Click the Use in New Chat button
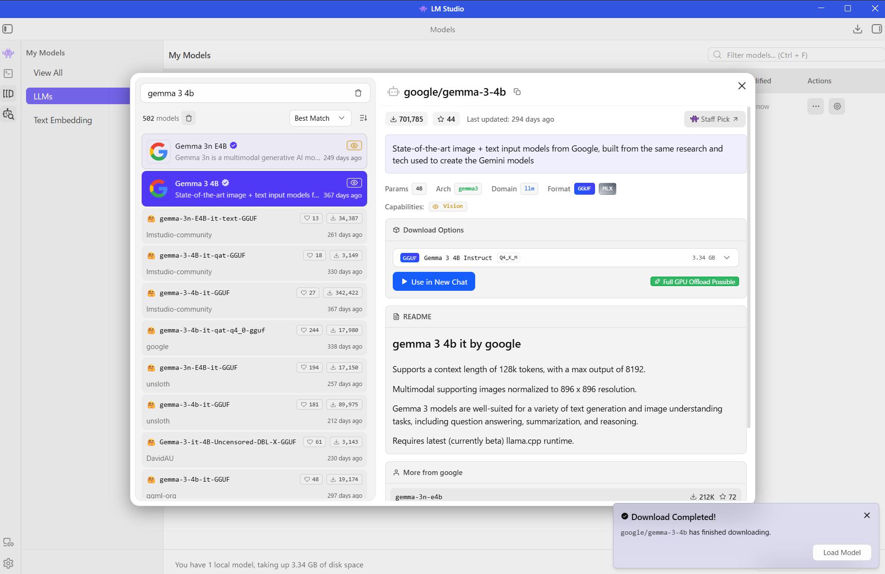This screenshot has width=885, height=574. pyautogui.click(x=433, y=282)
